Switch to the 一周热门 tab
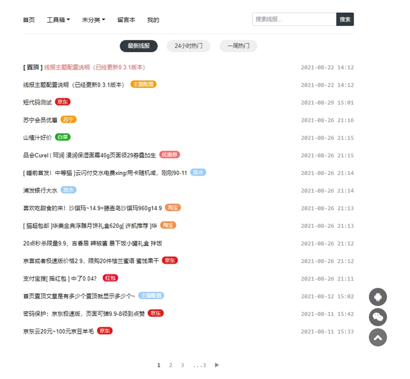This screenshot has width=410, height=379. [238, 46]
